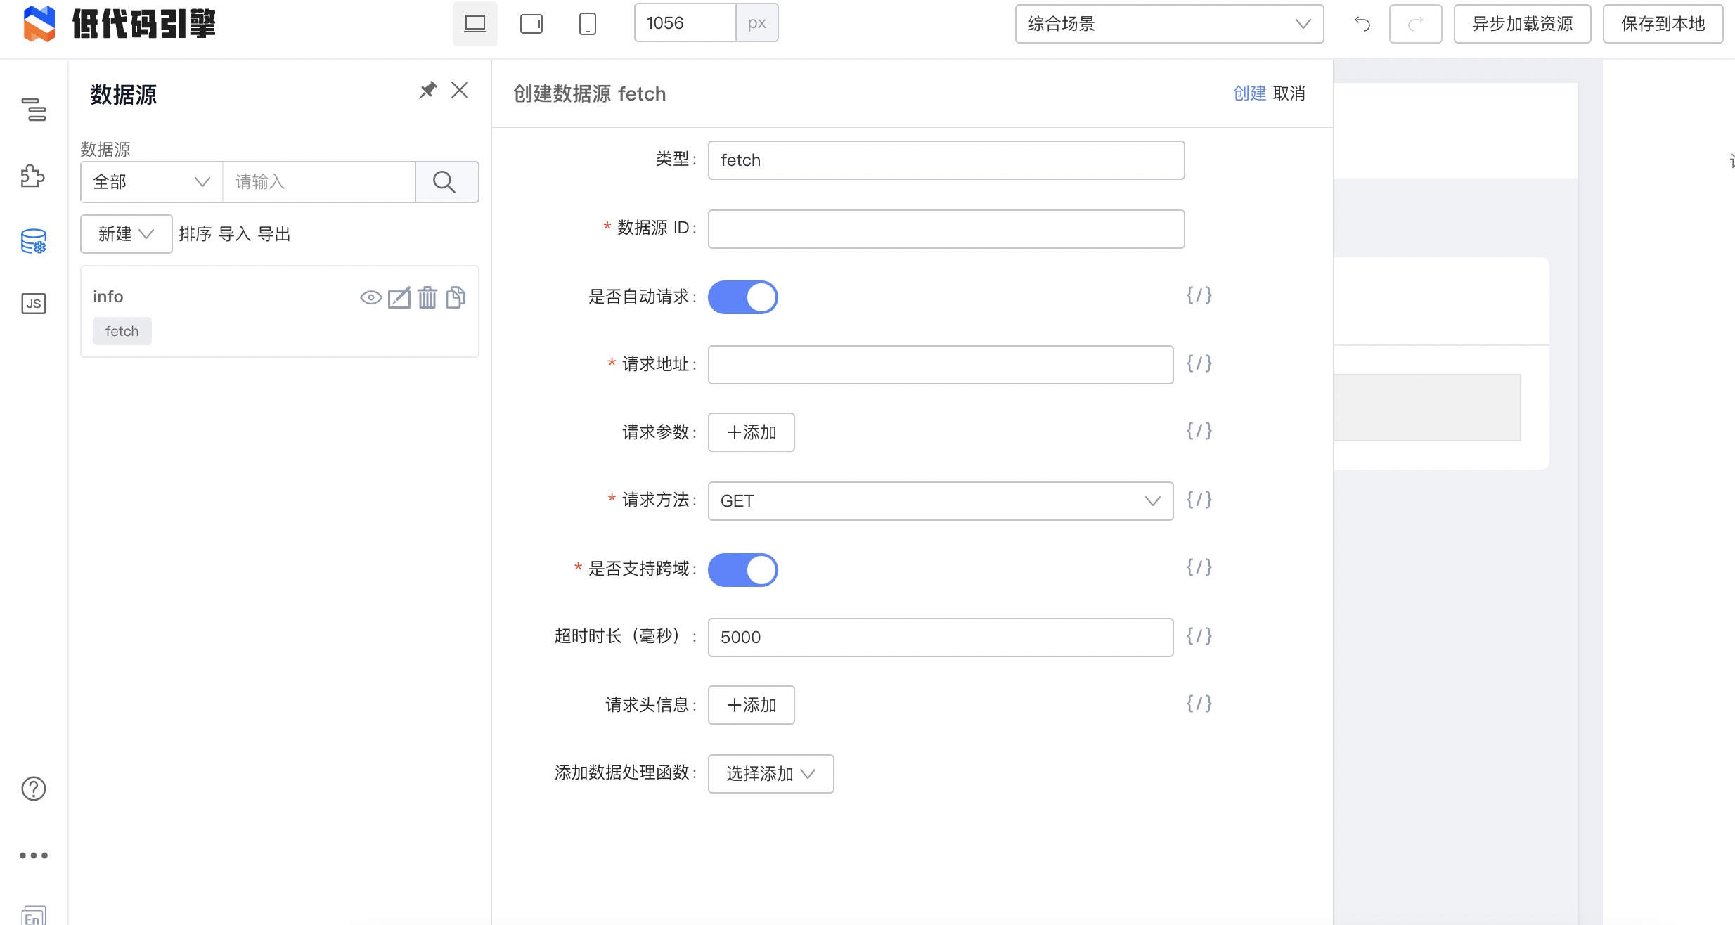The width and height of the screenshot is (1735, 925).
Task: Switch 请求地址 to variable binding
Action: tap(1199, 363)
